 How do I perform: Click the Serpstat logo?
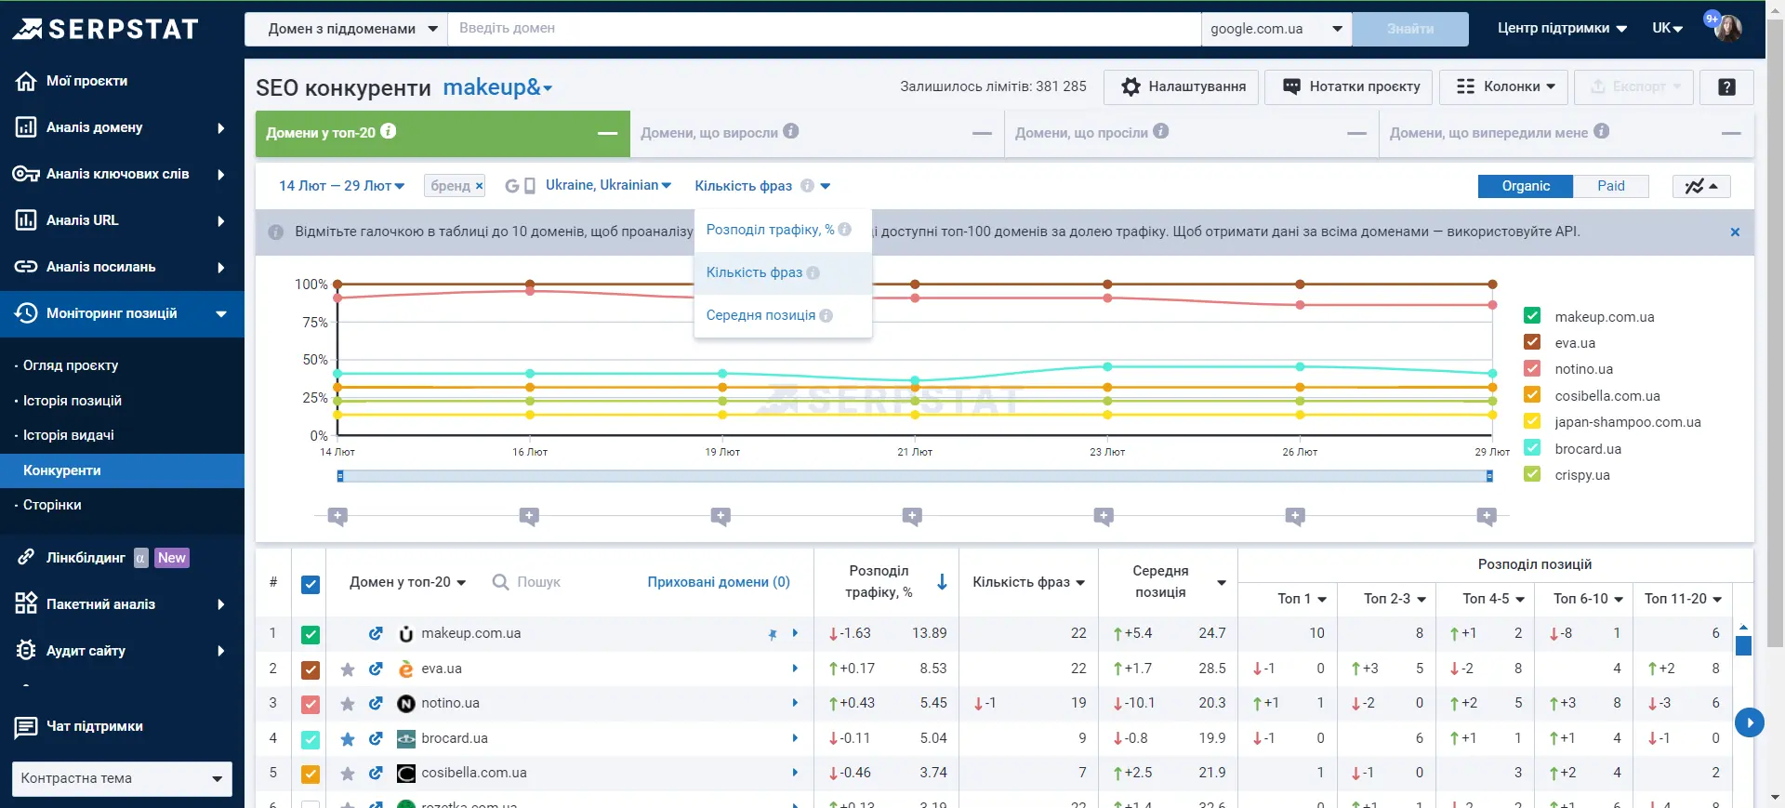106,29
